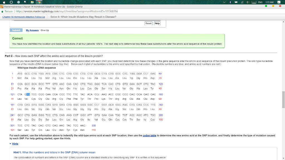Open Chapter 14 Homework Adaptive Follow-Up breadcrumb
The image size is (285, 160).
(24, 17)
